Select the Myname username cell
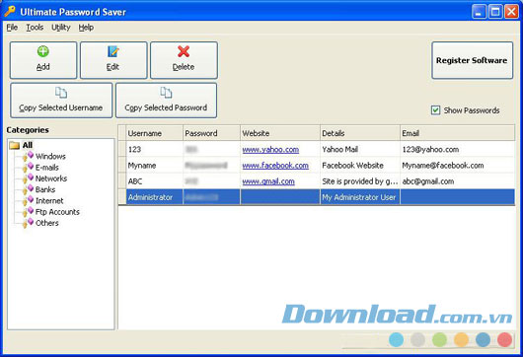 (154, 166)
